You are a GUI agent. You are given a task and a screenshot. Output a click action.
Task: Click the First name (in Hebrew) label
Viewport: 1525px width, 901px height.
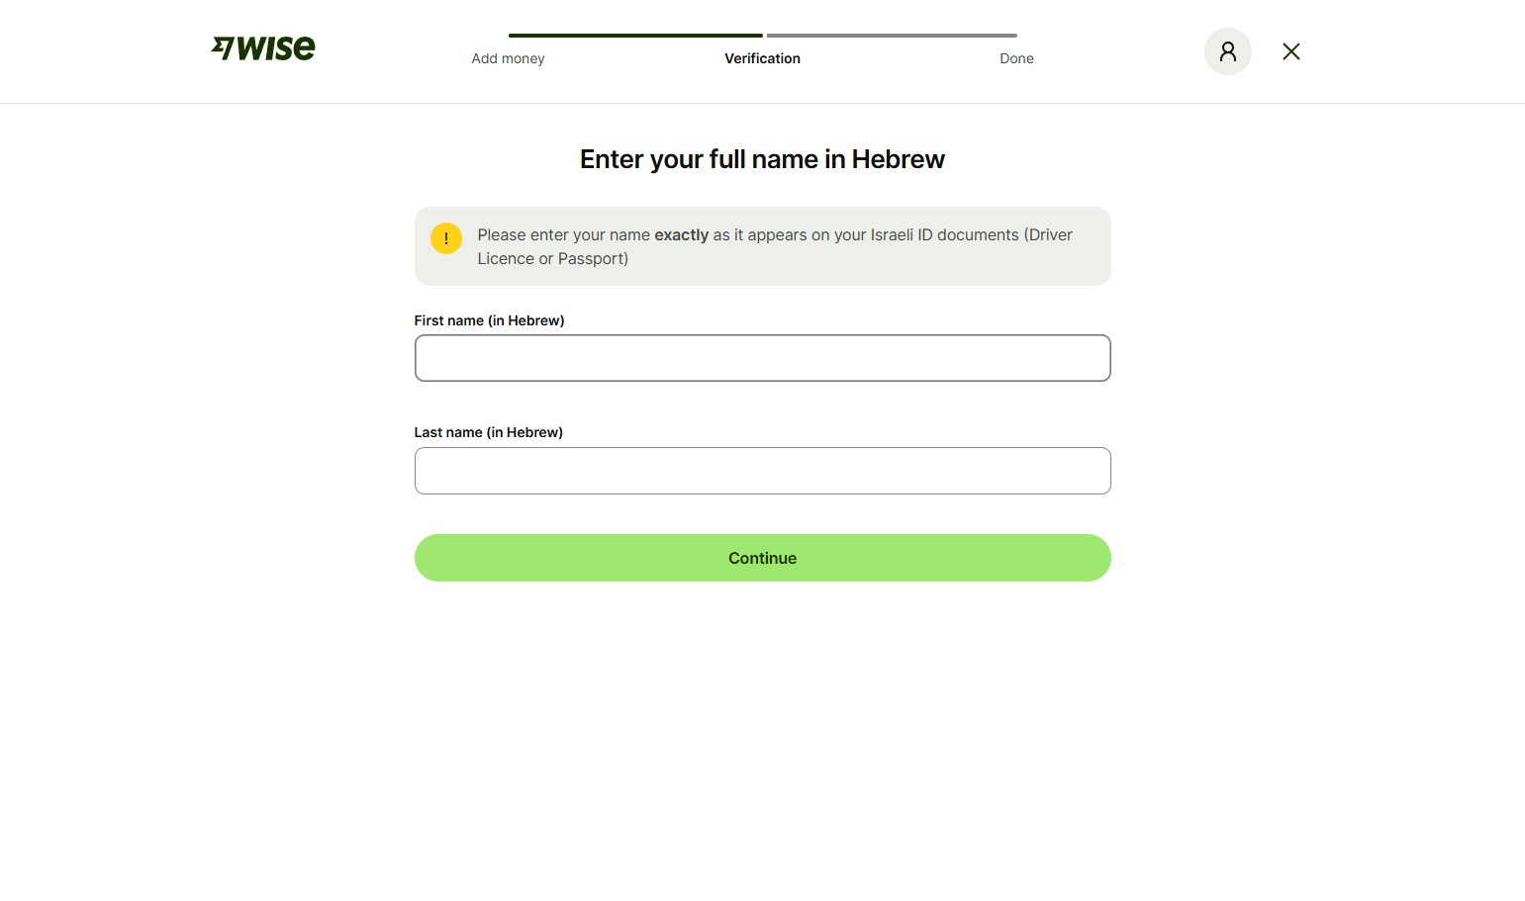click(489, 320)
